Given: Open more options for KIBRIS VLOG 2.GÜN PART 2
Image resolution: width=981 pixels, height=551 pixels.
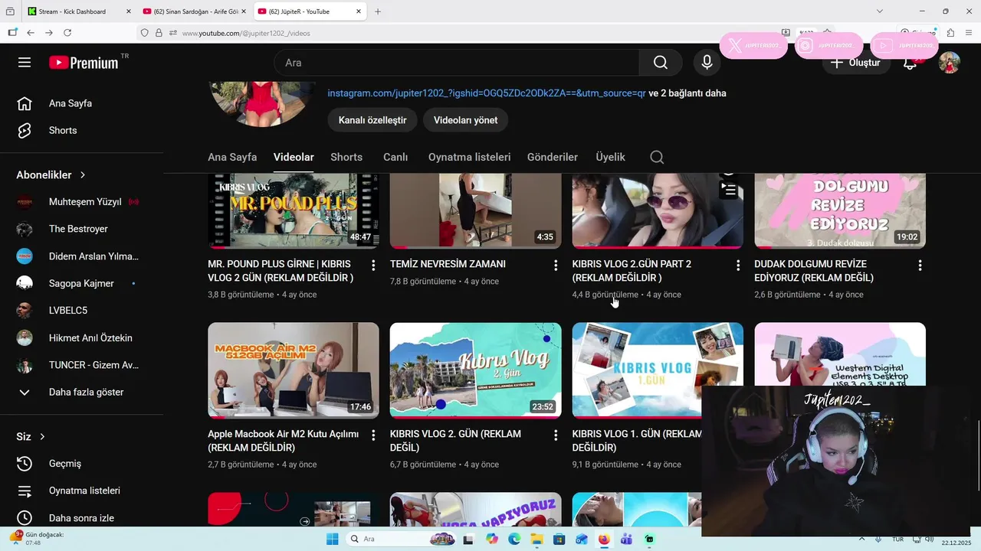Looking at the screenshot, I should click(x=738, y=265).
